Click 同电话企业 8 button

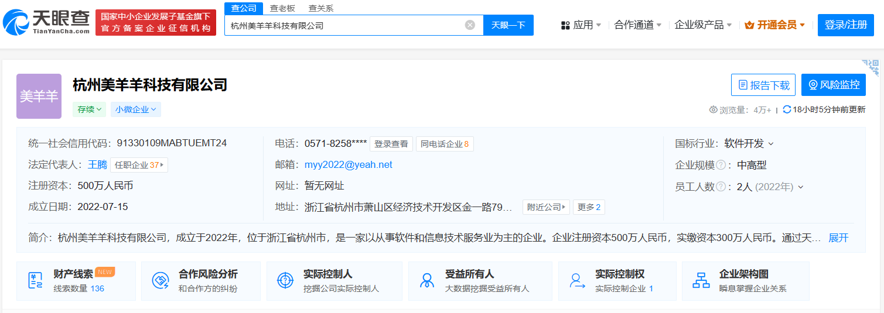pyautogui.click(x=445, y=144)
